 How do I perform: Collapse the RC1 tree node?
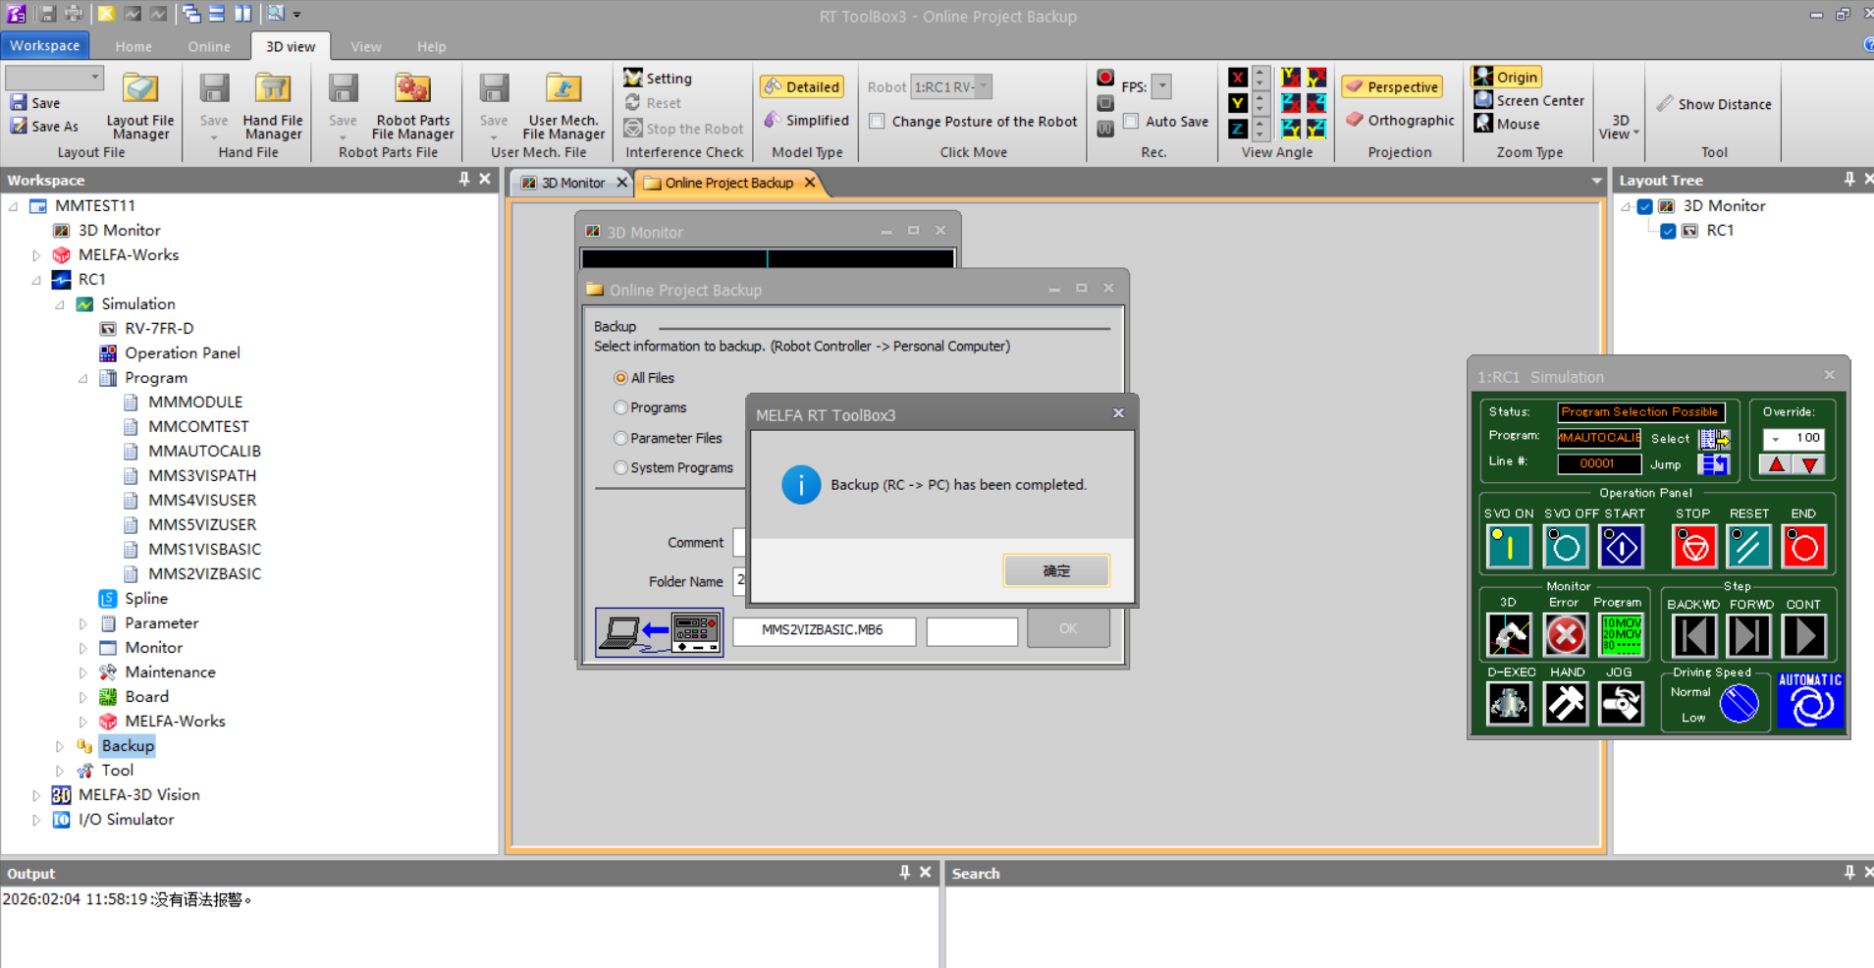click(x=36, y=280)
